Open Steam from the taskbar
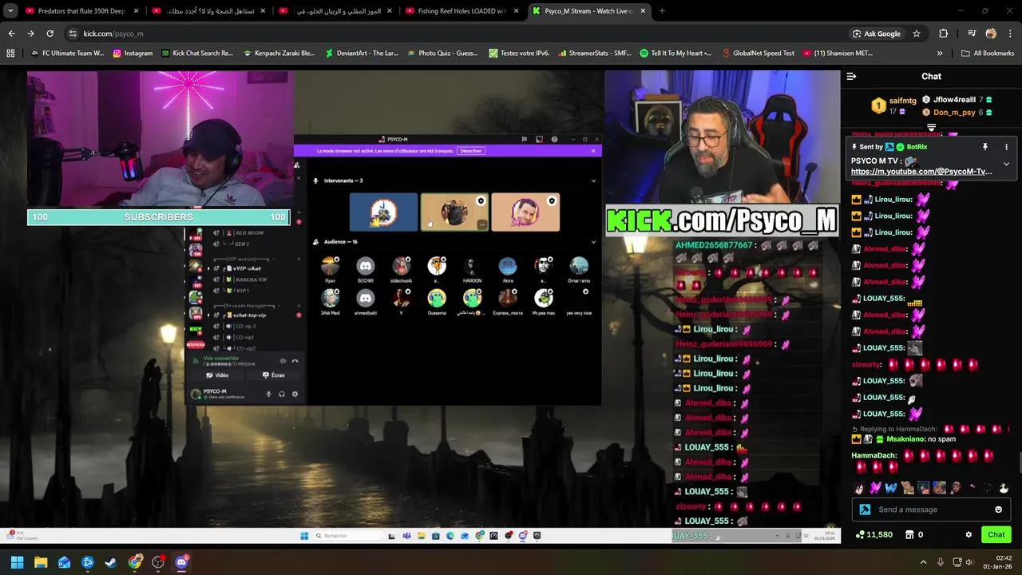Screen dimensions: 1022x575 (x=111, y=562)
